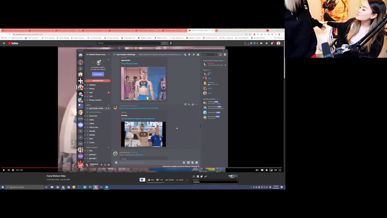
Task: Open YouTube apps grid
Action: point(267,43)
